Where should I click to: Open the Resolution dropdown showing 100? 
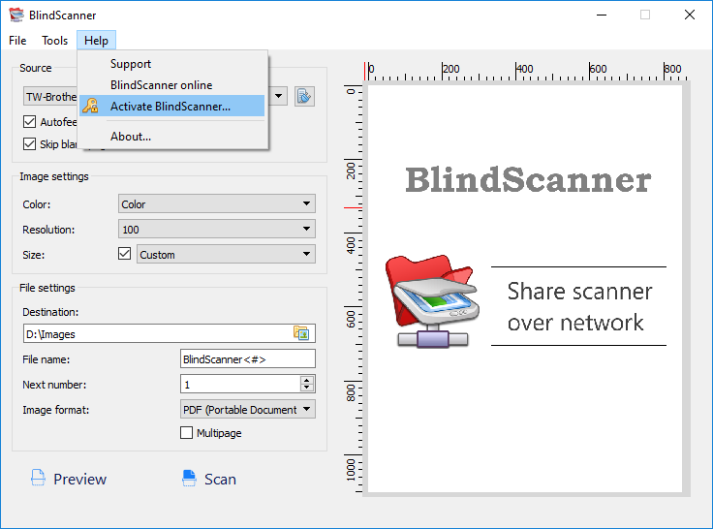pos(216,229)
